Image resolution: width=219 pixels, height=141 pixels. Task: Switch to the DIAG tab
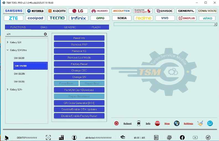[44, 27]
